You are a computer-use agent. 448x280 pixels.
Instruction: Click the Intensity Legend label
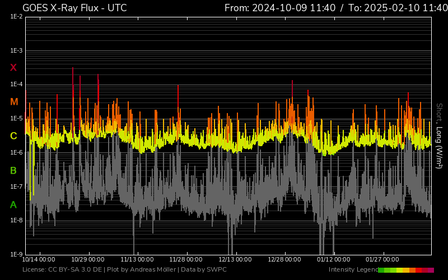353,270
